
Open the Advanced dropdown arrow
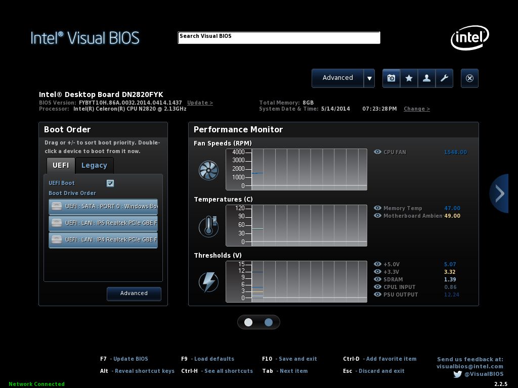(x=369, y=78)
